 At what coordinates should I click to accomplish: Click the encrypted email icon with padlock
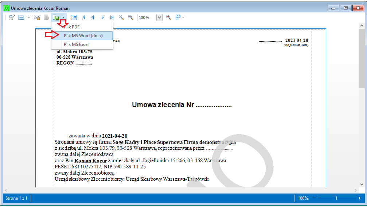pyautogui.click(x=37, y=17)
